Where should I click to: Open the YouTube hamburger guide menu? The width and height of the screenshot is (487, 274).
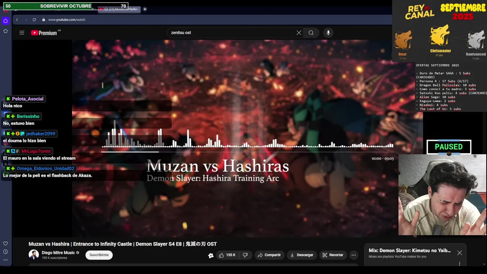tap(22, 33)
